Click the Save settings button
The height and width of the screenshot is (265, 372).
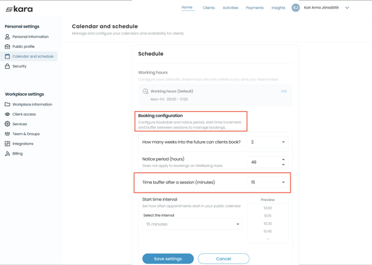168,259
